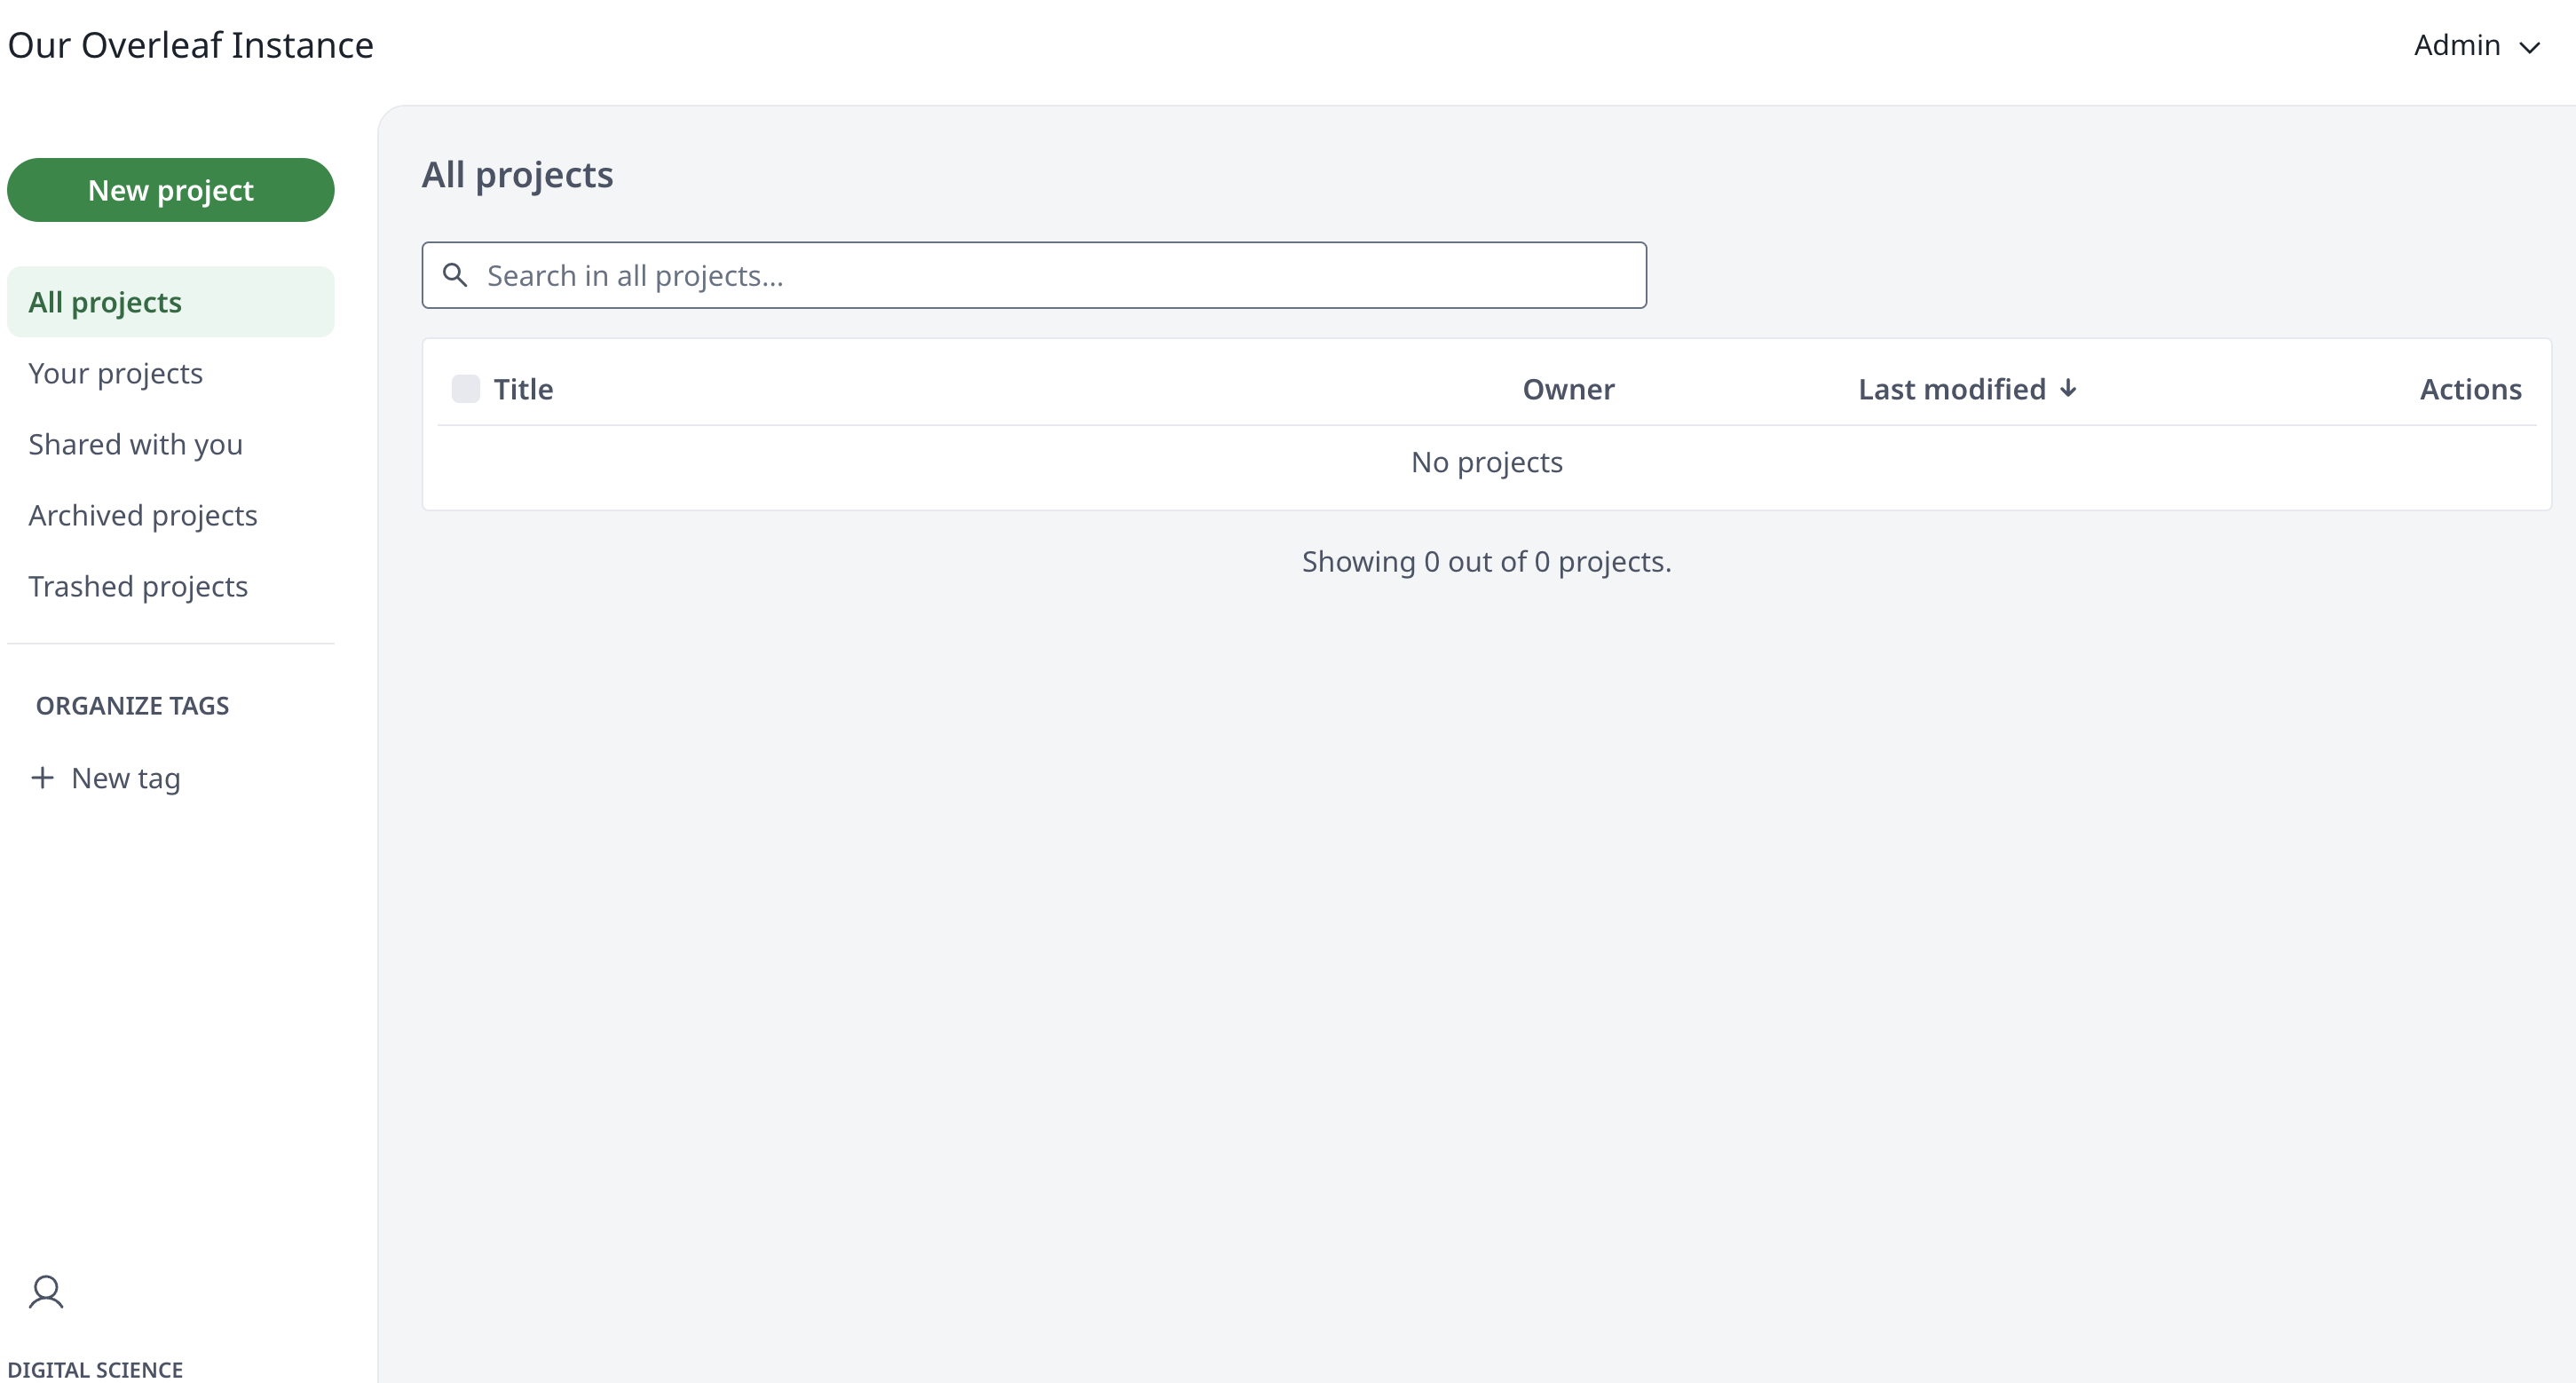This screenshot has width=2576, height=1383.
Task: Click the New tag link
Action: point(125,778)
